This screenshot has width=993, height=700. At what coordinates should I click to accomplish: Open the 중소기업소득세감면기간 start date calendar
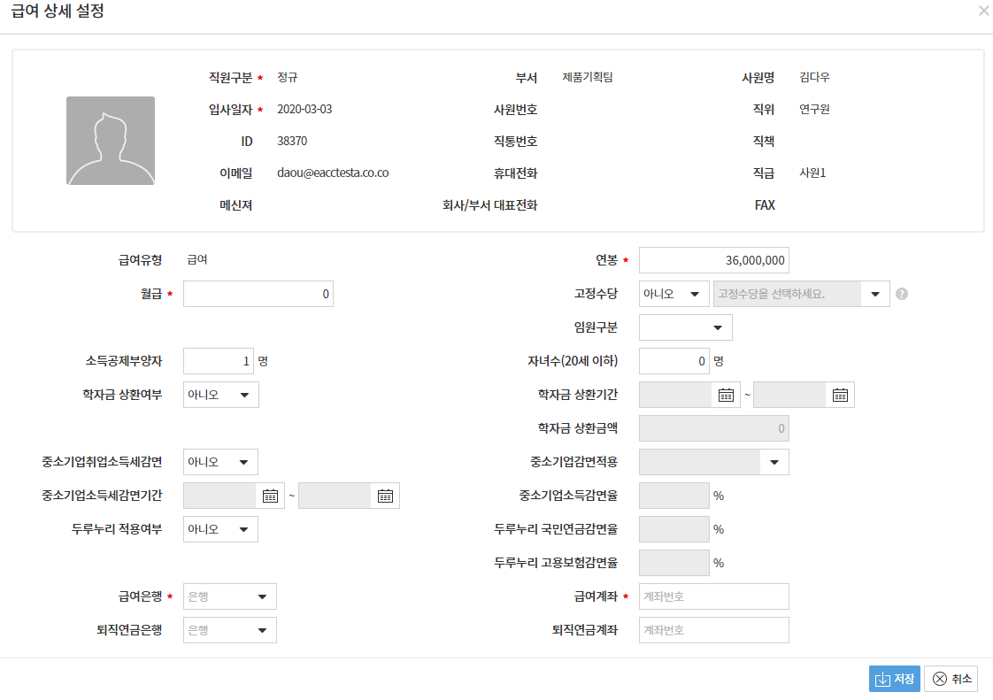[x=270, y=496]
